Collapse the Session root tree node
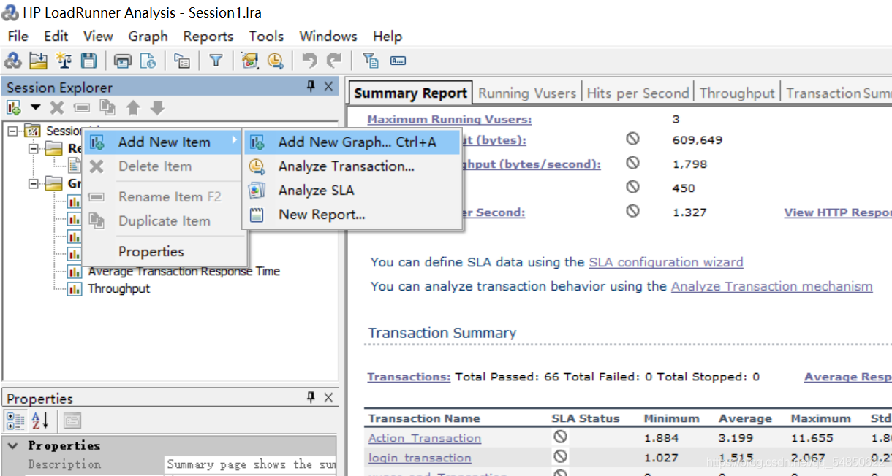 [x=12, y=131]
